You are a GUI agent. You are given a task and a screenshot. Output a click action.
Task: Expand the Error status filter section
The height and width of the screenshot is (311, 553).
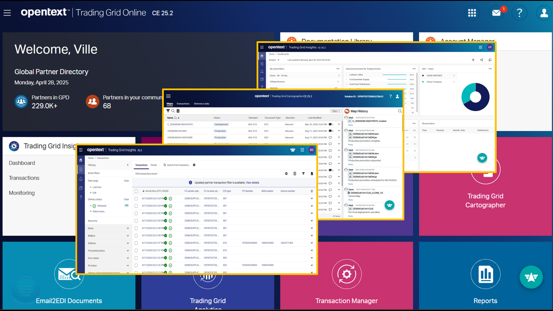(x=128, y=258)
